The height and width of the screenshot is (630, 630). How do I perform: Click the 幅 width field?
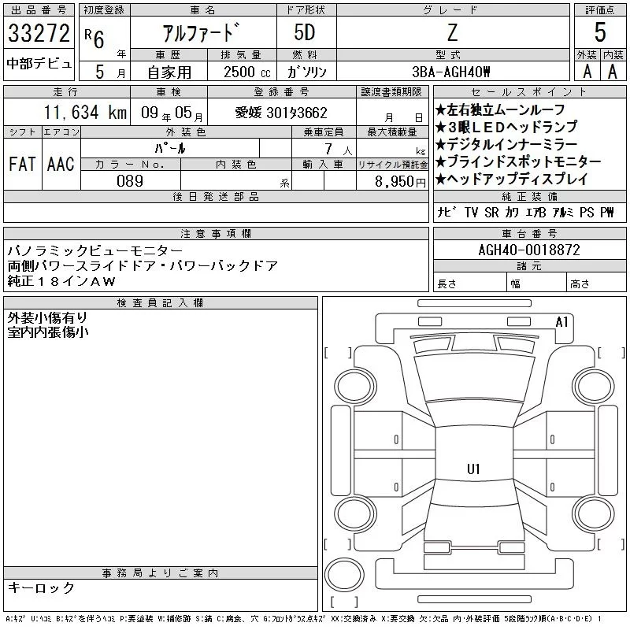coord(536,283)
